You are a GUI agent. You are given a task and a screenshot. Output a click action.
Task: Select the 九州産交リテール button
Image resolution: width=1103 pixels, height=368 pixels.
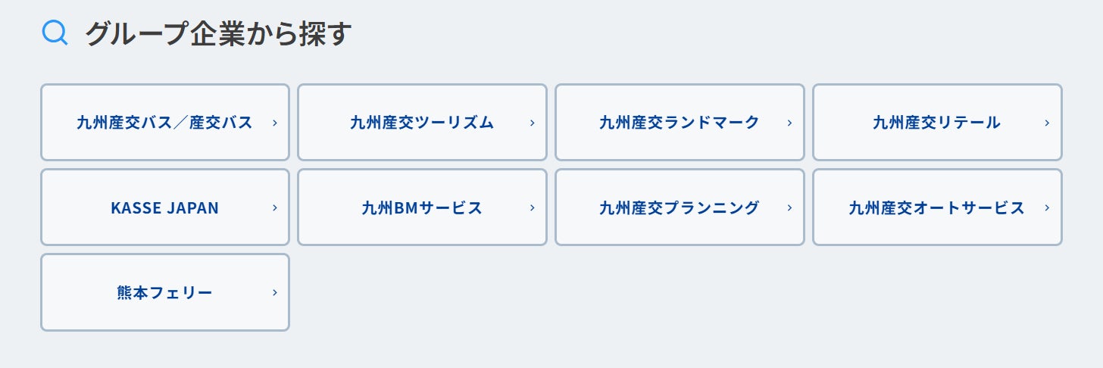[x=937, y=122]
